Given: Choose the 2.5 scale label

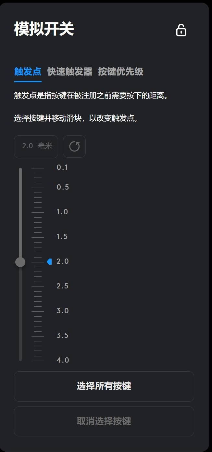Looking at the screenshot, I should click(x=63, y=286).
